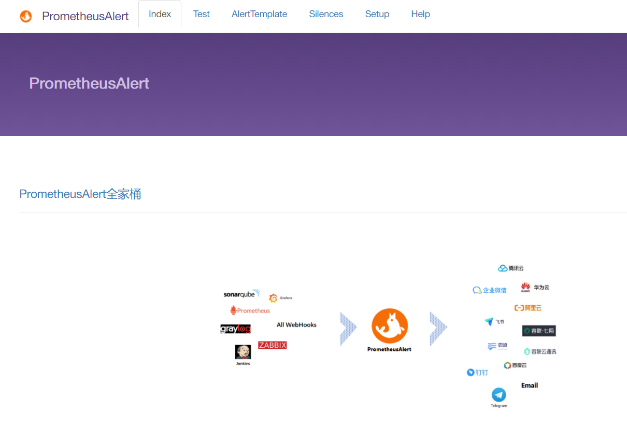The height and width of the screenshot is (427, 627).
Task: Click the 腾讯云 cloud logo
Action: (511, 268)
